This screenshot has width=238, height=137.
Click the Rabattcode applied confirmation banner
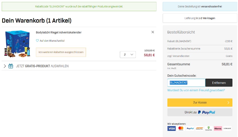pyautogui.click(x=79, y=6)
